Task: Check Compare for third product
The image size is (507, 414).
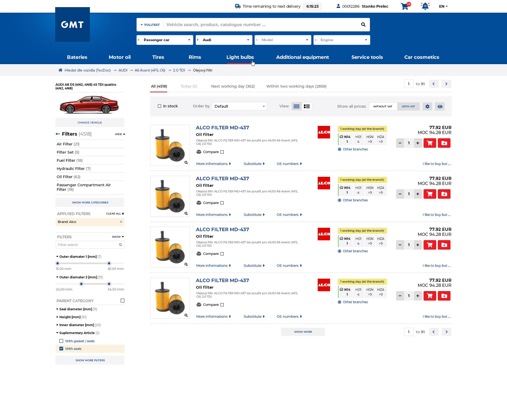Action: pyautogui.click(x=222, y=254)
